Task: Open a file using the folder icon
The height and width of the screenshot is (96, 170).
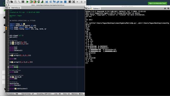Action: (12, 2)
